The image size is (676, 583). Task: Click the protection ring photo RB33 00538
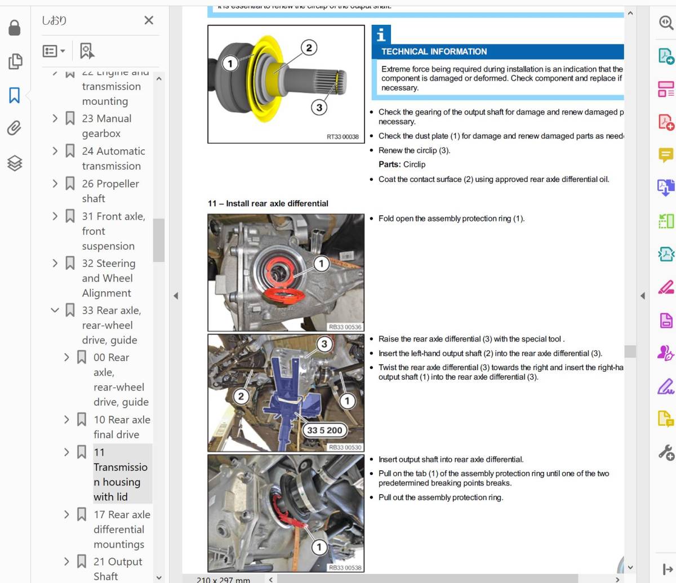tap(286, 513)
